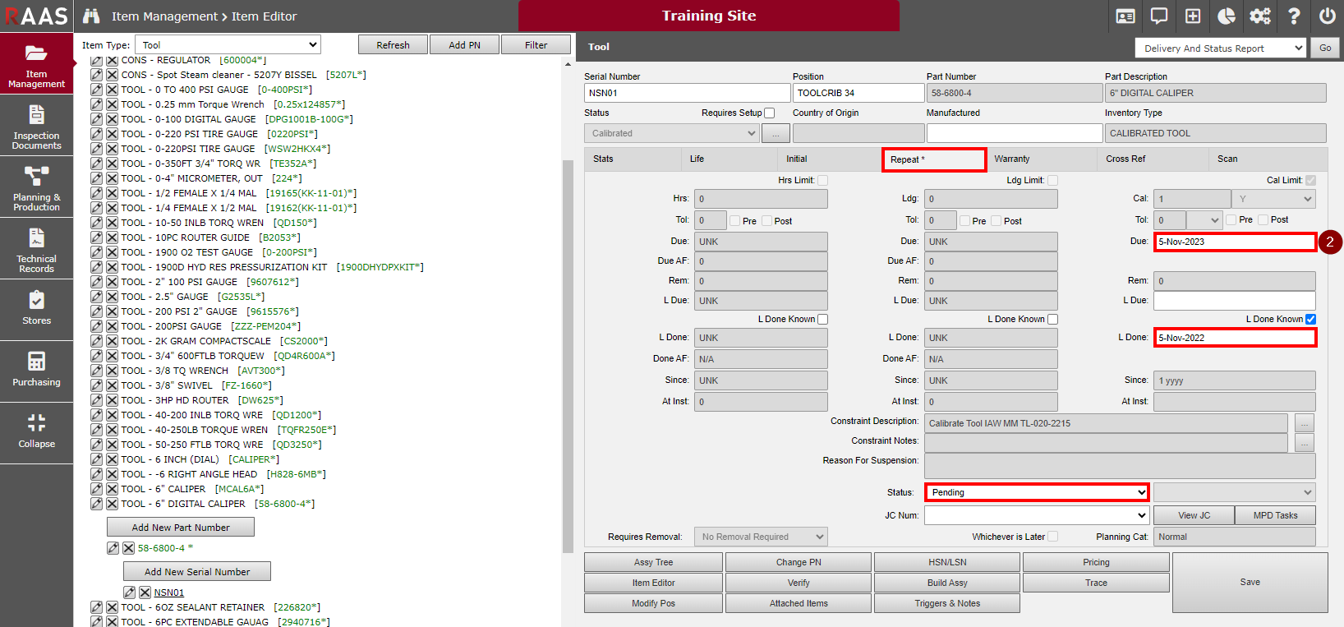Click the Triggers & Notes button

point(946,603)
